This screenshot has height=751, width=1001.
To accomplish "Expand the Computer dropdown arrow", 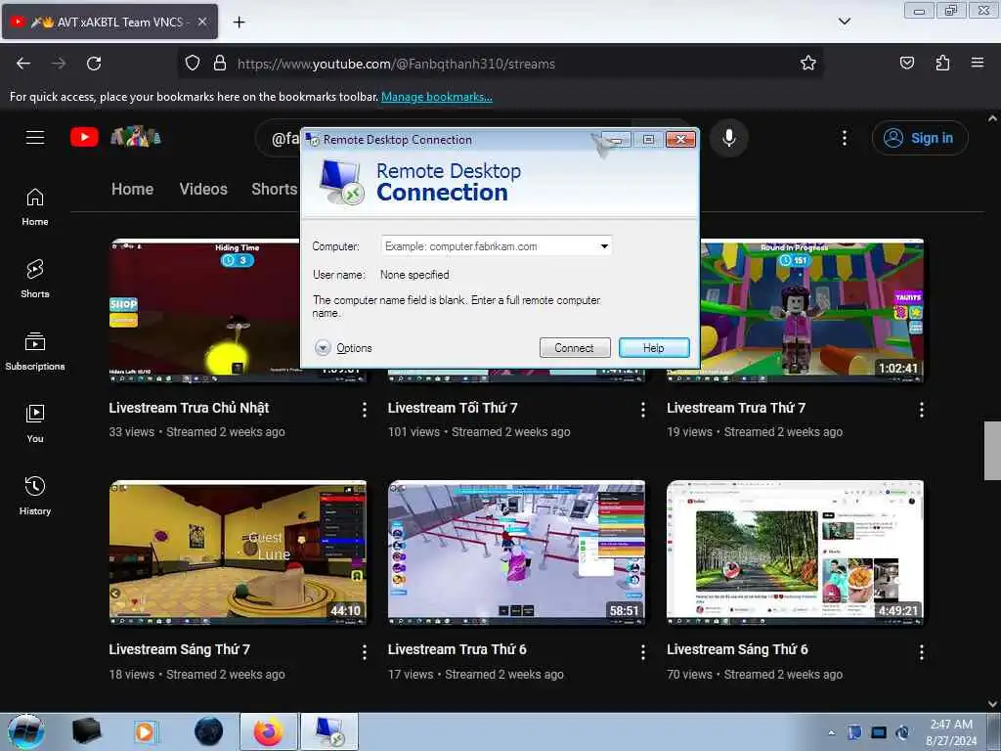I will pyautogui.click(x=604, y=245).
